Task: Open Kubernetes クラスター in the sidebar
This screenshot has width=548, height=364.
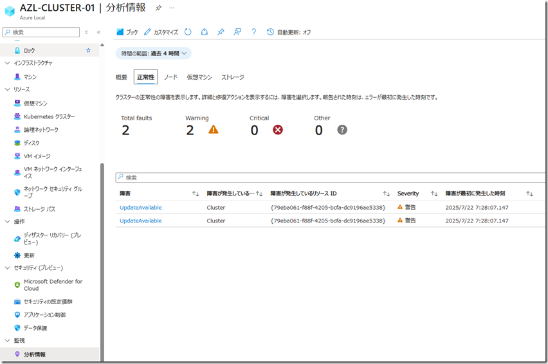Action: point(50,116)
